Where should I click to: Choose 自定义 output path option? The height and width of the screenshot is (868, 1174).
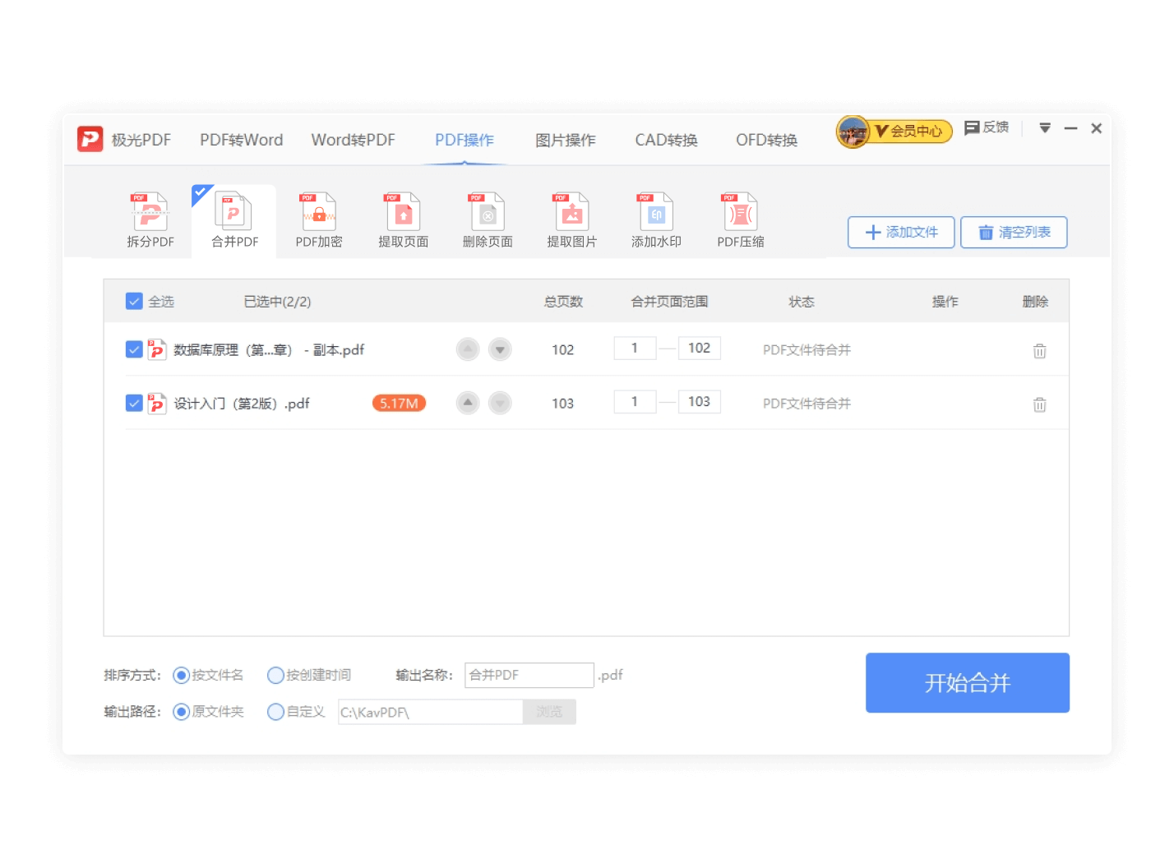(x=275, y=712)
